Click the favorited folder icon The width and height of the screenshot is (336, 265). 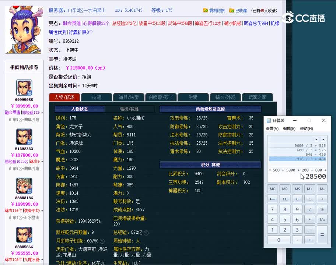point(231,10)
